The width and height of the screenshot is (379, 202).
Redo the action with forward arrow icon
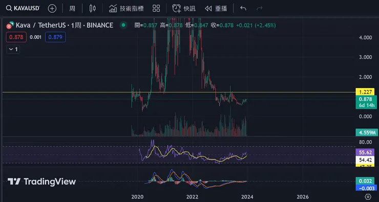pos(259,9)
